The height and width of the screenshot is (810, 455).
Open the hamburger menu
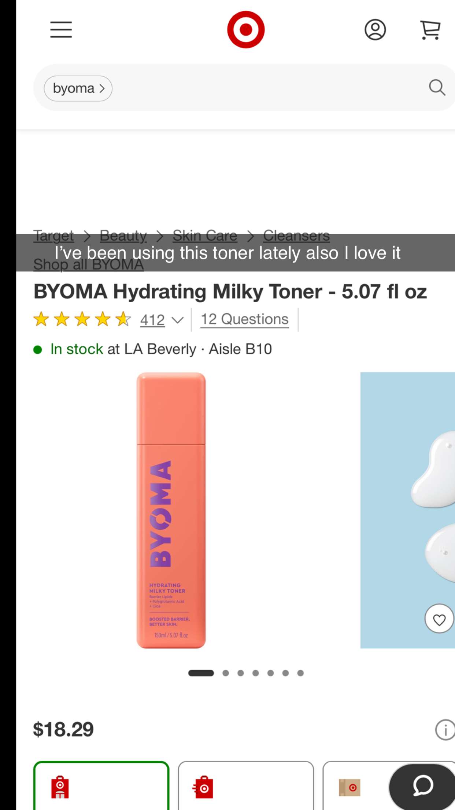point(61,29)
